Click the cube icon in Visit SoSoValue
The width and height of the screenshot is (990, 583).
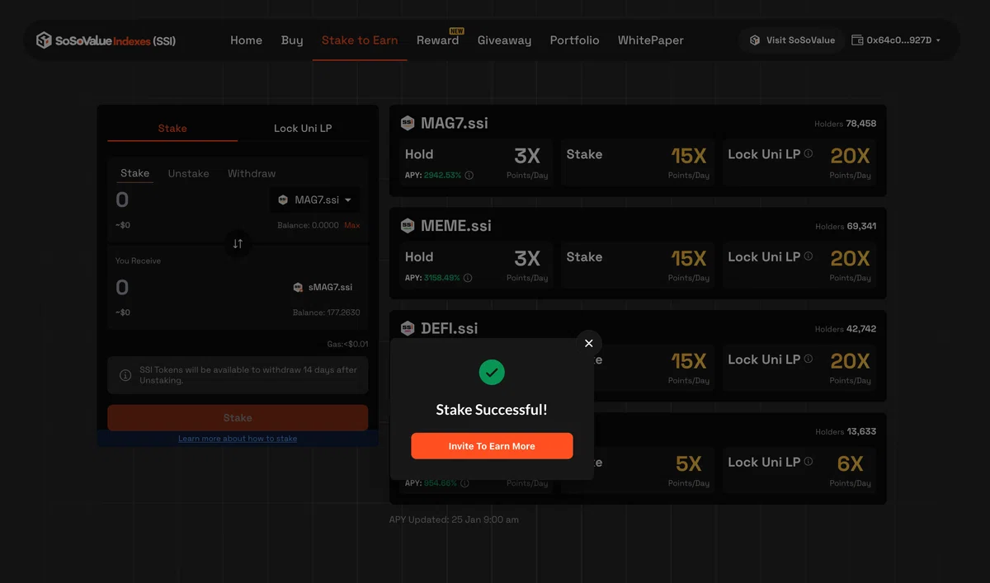tap(755, 40)
